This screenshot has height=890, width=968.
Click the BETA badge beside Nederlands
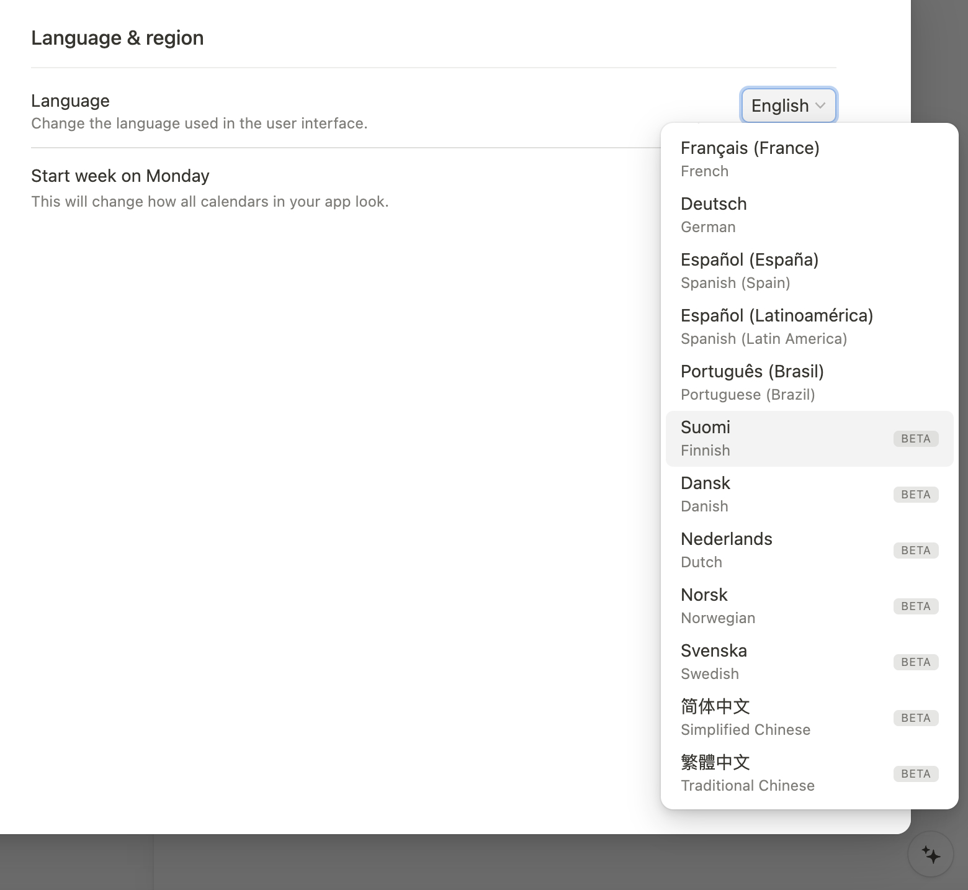click(x=916, y=551)
